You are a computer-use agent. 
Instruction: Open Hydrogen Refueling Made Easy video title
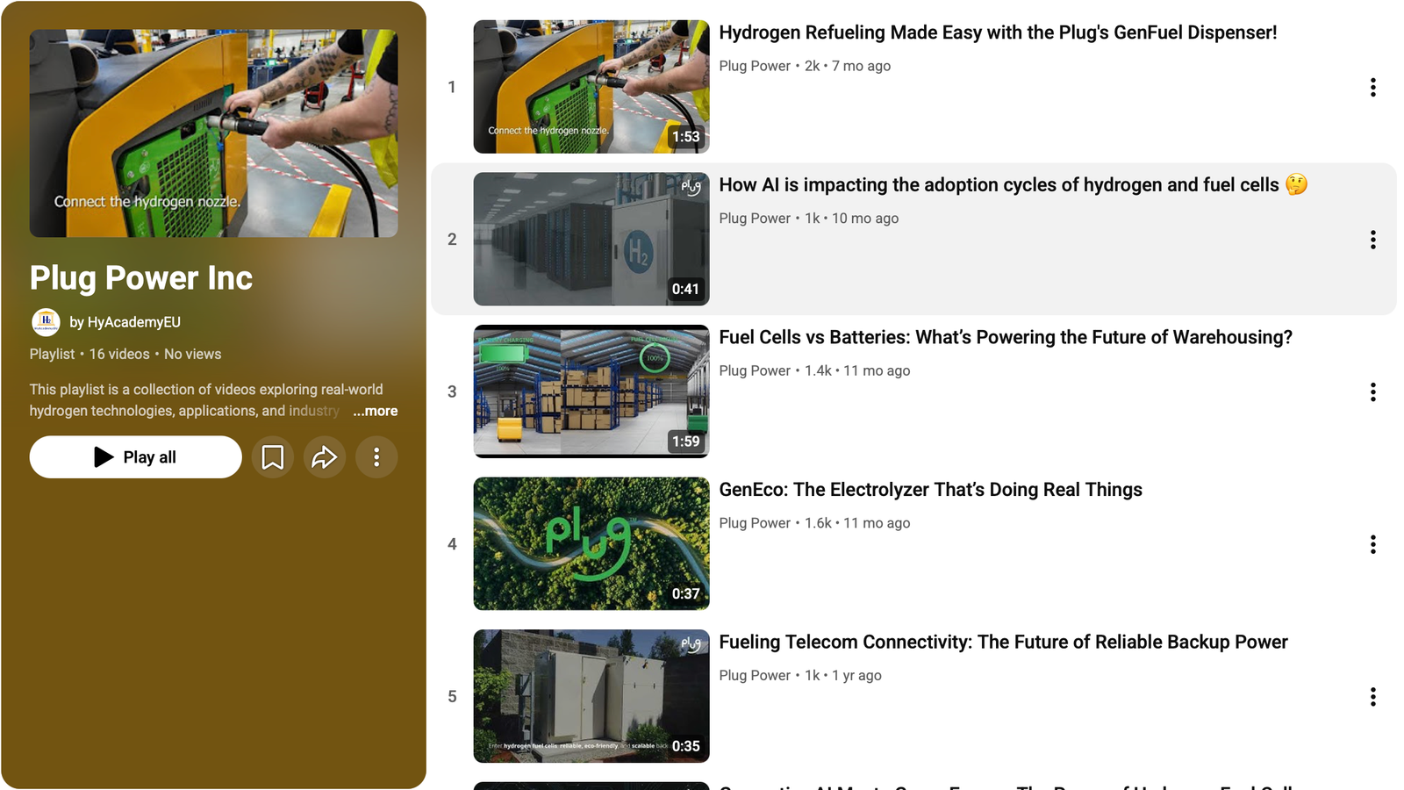(x=998, y=32)
